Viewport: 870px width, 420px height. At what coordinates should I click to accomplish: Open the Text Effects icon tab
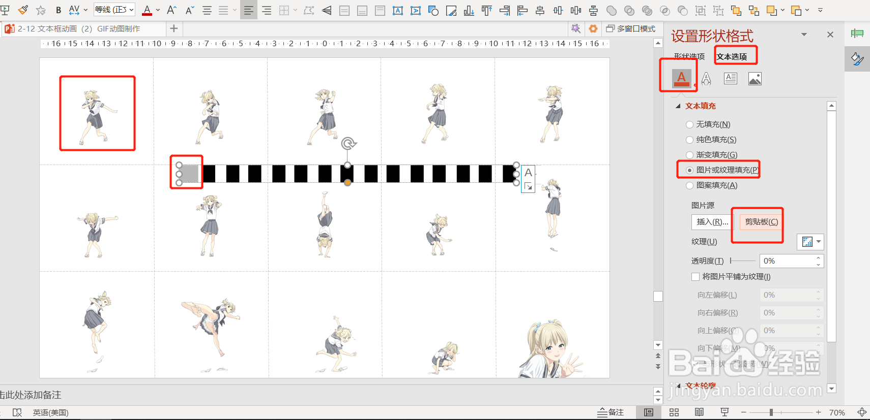click(x=706, y=78)
